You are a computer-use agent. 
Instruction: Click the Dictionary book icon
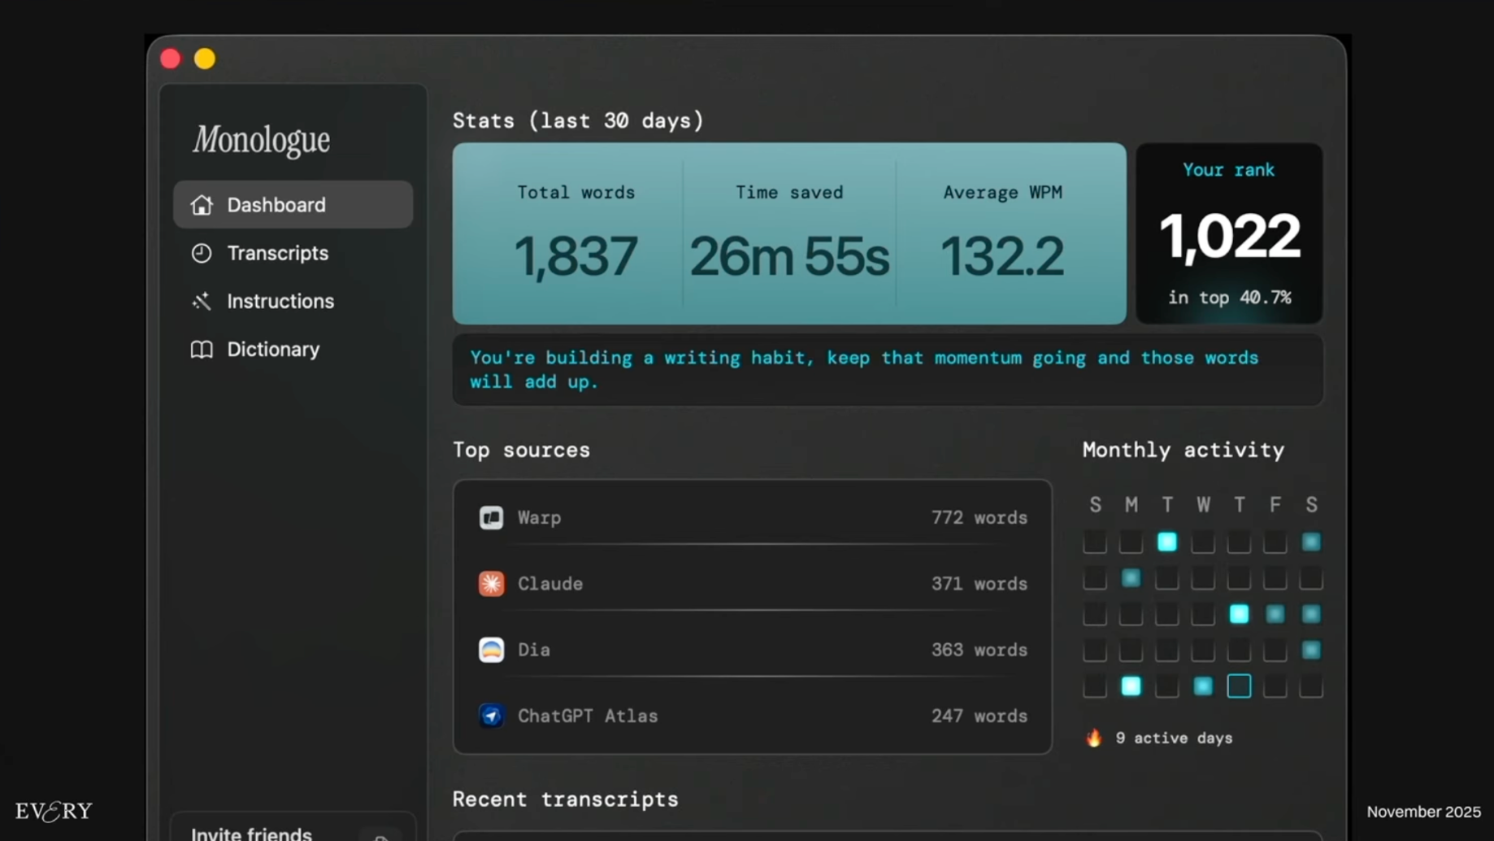pos(202,349)
